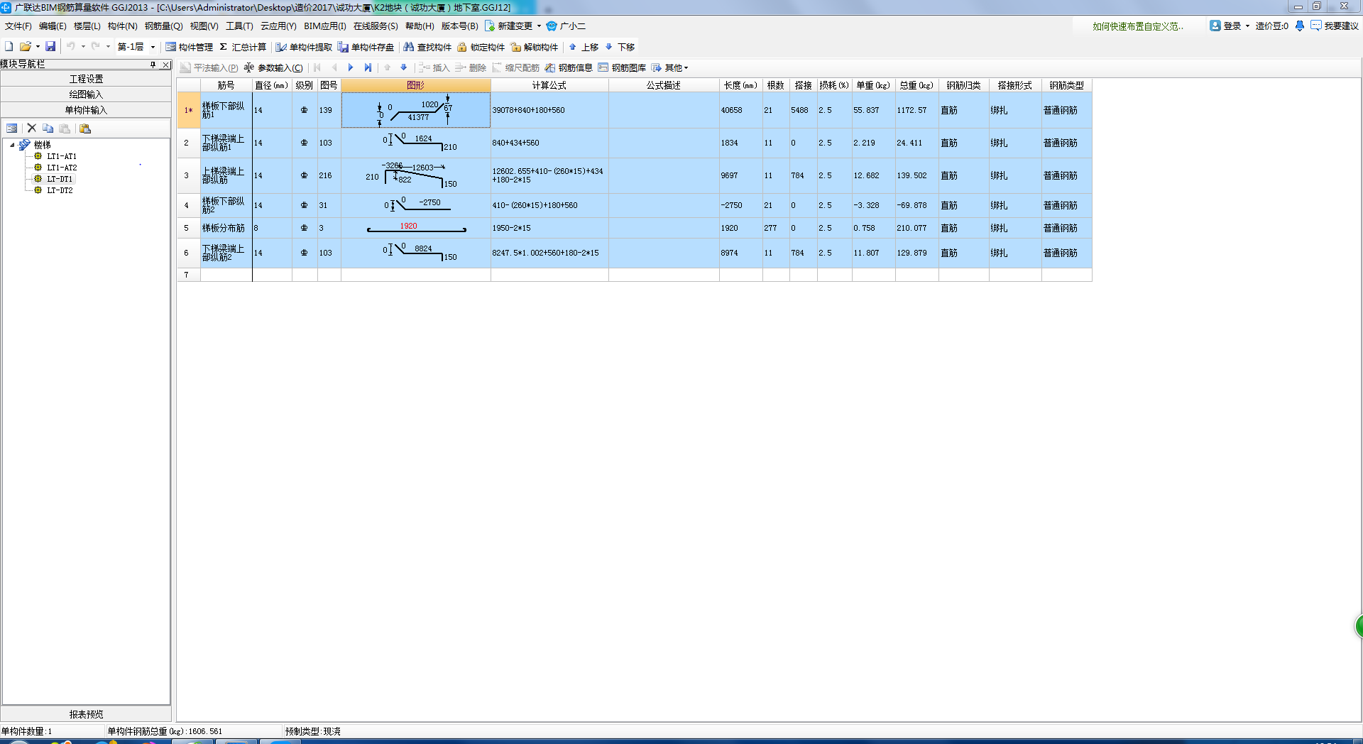Open 构件(N) menu

pyautogui.click(x=122, y=26)
